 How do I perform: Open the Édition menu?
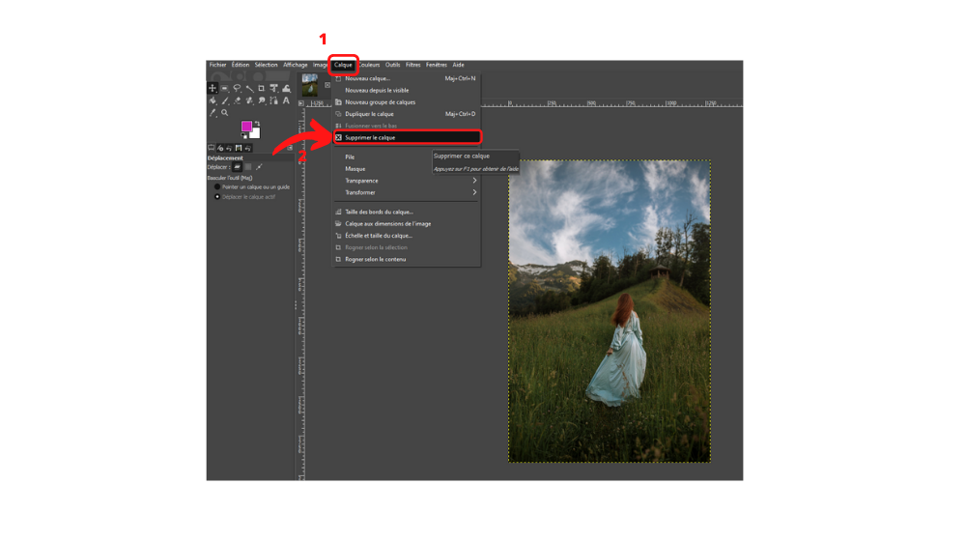(x=241, y=65)
